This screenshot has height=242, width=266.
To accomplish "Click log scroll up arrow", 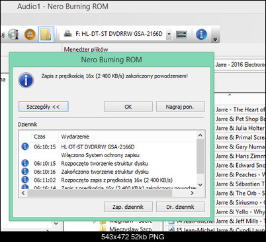I will (x=200, y=135).
